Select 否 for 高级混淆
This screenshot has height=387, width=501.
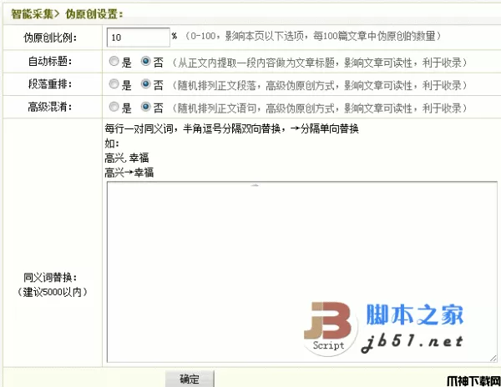click(145, 107)
